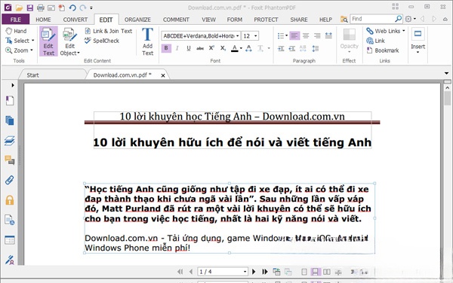Toggle Italic formatting
The width and height of the screenshot is (453, 283).
(x=177, y=48)
